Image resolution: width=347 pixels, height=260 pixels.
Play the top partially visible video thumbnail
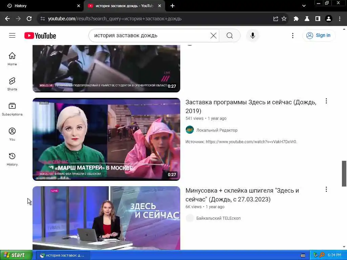tap(106, 68)
